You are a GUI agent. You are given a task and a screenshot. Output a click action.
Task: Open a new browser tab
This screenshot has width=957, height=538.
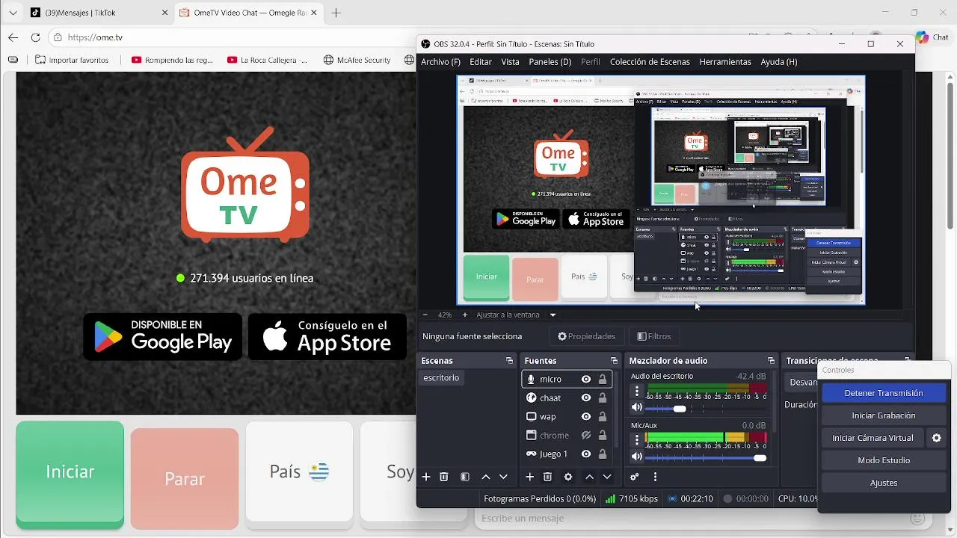336,13
